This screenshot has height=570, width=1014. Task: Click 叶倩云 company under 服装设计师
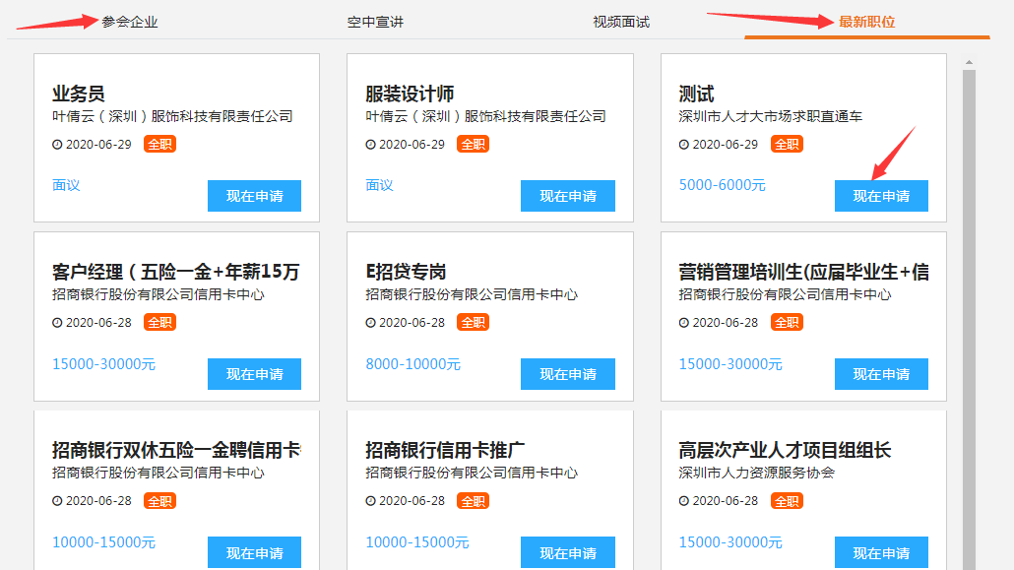[485, 116]
